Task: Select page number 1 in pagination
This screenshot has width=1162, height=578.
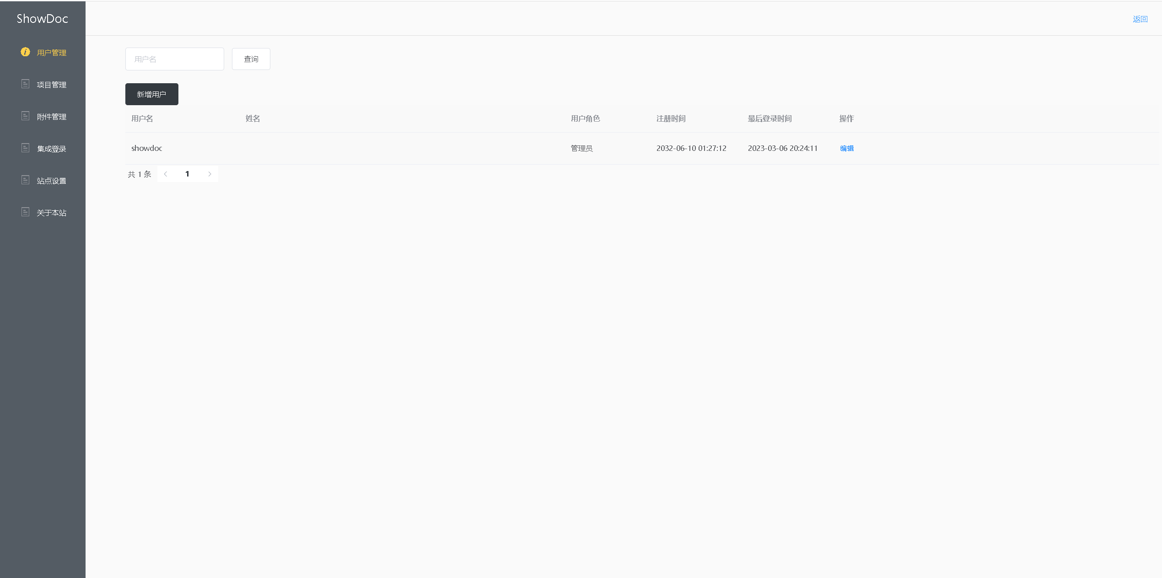Action: pyautogui.click(x=187, y=174)
